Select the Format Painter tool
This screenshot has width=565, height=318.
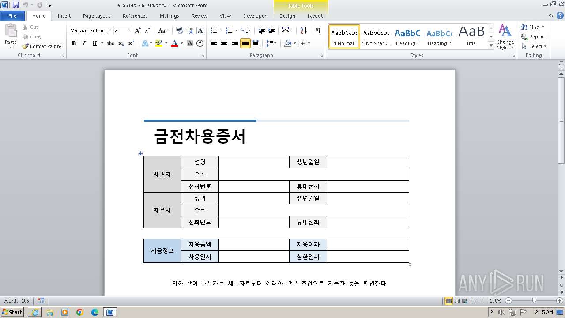coord(43,46)
